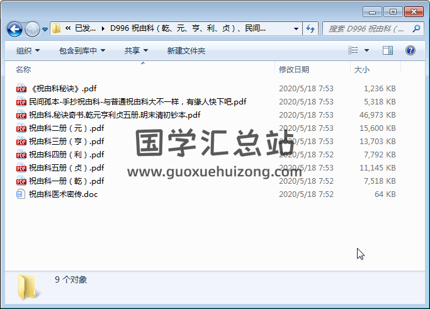Sort by the 修改日期 column header
The image size is (430, 309).
point(294,70)
